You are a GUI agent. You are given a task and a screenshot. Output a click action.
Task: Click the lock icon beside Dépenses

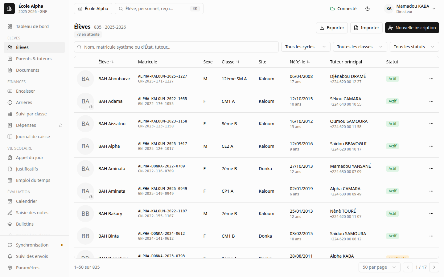61,125
